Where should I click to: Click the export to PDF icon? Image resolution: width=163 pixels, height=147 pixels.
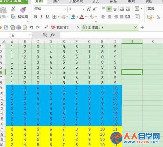tap(12, 27)
